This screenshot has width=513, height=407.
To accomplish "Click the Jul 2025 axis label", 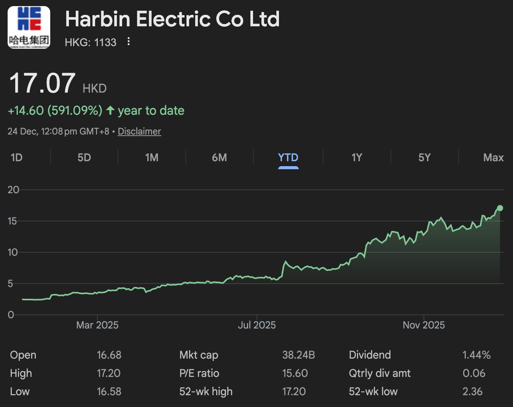I will 257,325.
